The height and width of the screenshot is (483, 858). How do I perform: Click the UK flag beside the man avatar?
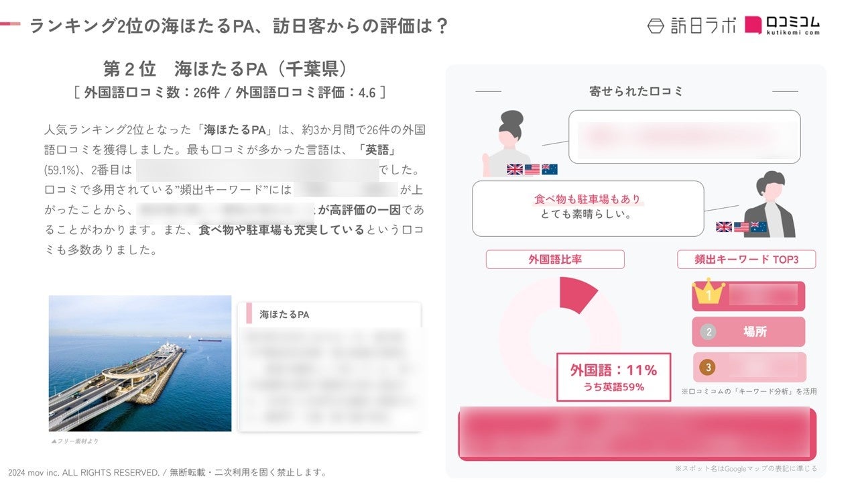point(724,227)
